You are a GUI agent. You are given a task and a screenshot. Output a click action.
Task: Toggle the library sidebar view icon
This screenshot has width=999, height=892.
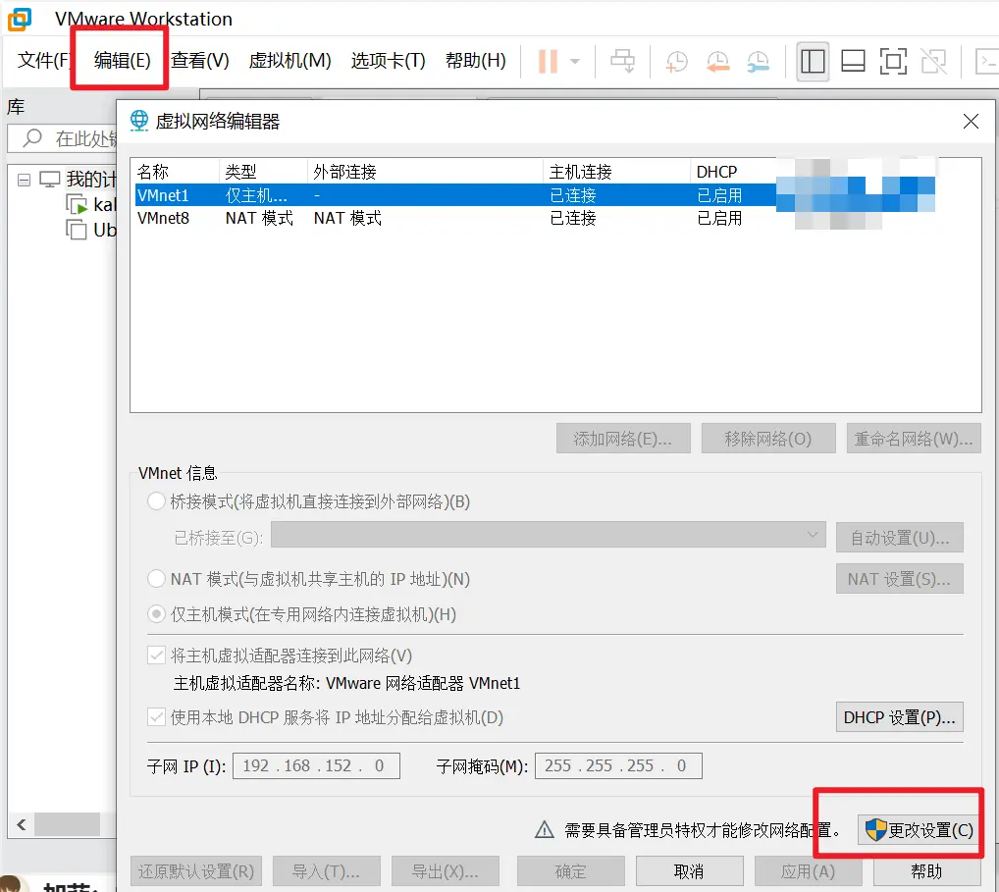click(813, 61)
